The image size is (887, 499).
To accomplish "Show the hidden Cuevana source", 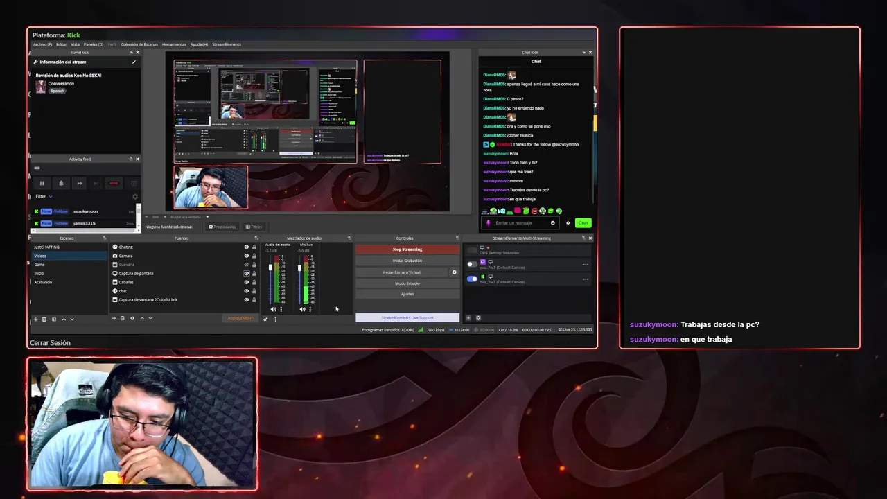I will pos(246,265).
